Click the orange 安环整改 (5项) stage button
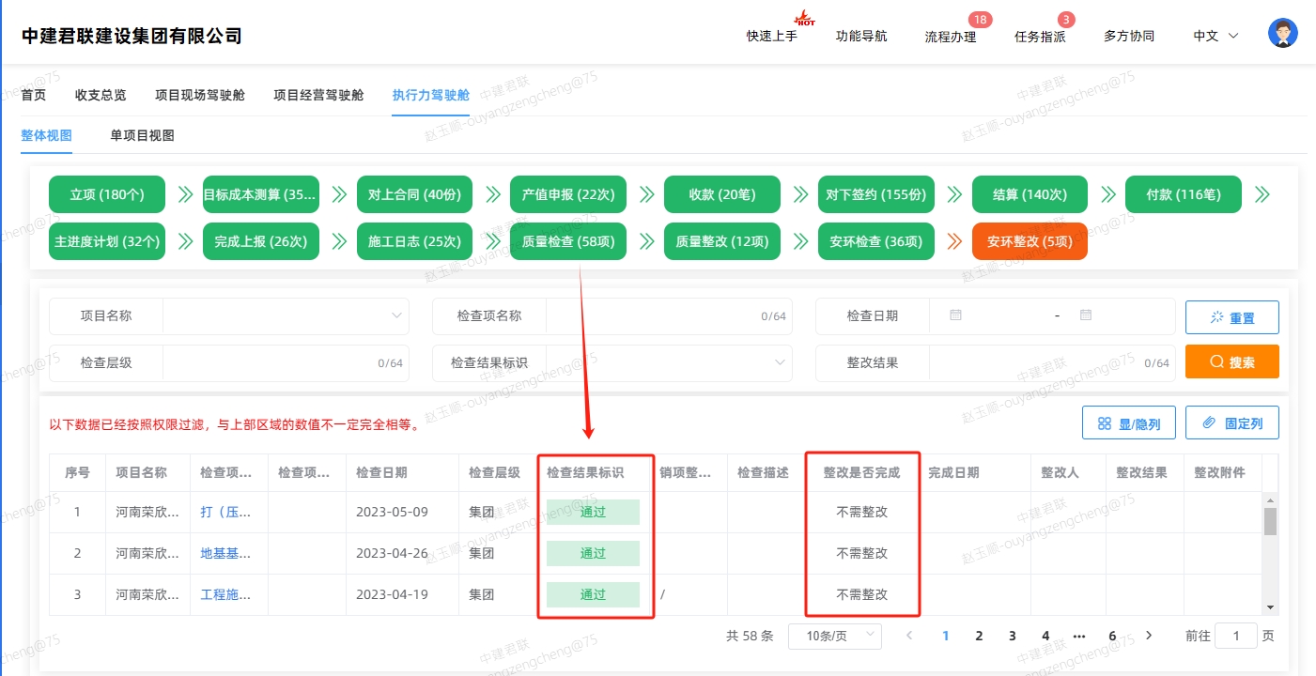The height and width of the screenshot is (676, 1316). tap(1030, 241)
